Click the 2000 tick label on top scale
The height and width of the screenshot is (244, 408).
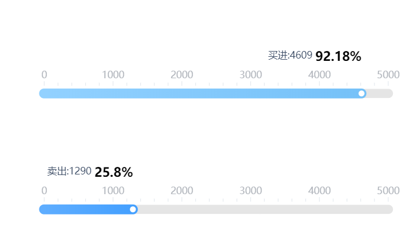(x=182, y=75)
